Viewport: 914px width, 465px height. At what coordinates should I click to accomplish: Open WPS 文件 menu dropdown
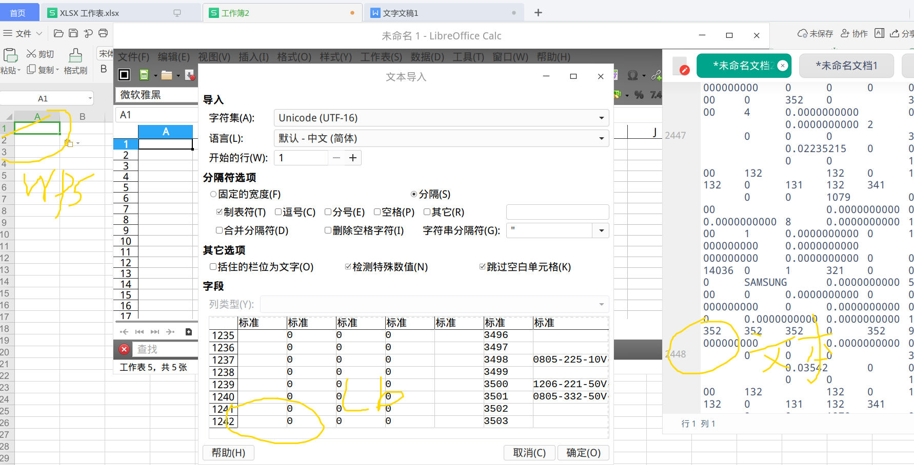click(23, 33)
